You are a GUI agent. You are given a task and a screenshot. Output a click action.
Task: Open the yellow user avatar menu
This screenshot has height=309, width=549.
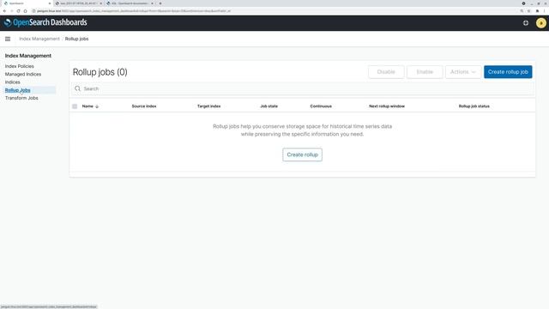[540, 23]
